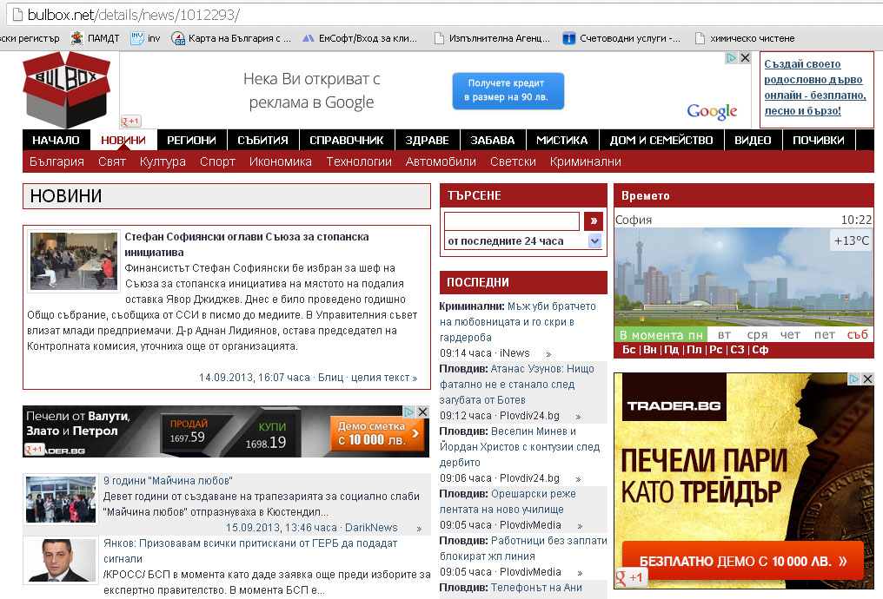Click the БЕЗПЛАТНО ДЕМО С 10 000 ЛВ. button

tap(743, 561)
